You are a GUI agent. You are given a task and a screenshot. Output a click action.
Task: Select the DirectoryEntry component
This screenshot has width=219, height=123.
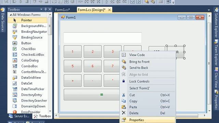click(27, 95)
